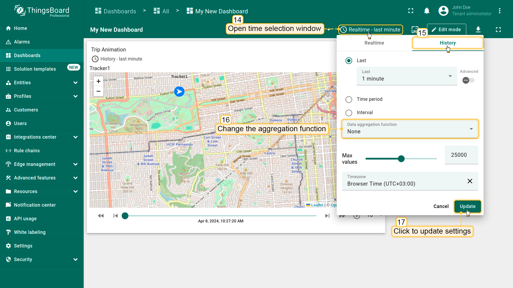Click the Timezone field
The width and height of the screenshot is (513, 288).
pos(410,181)
